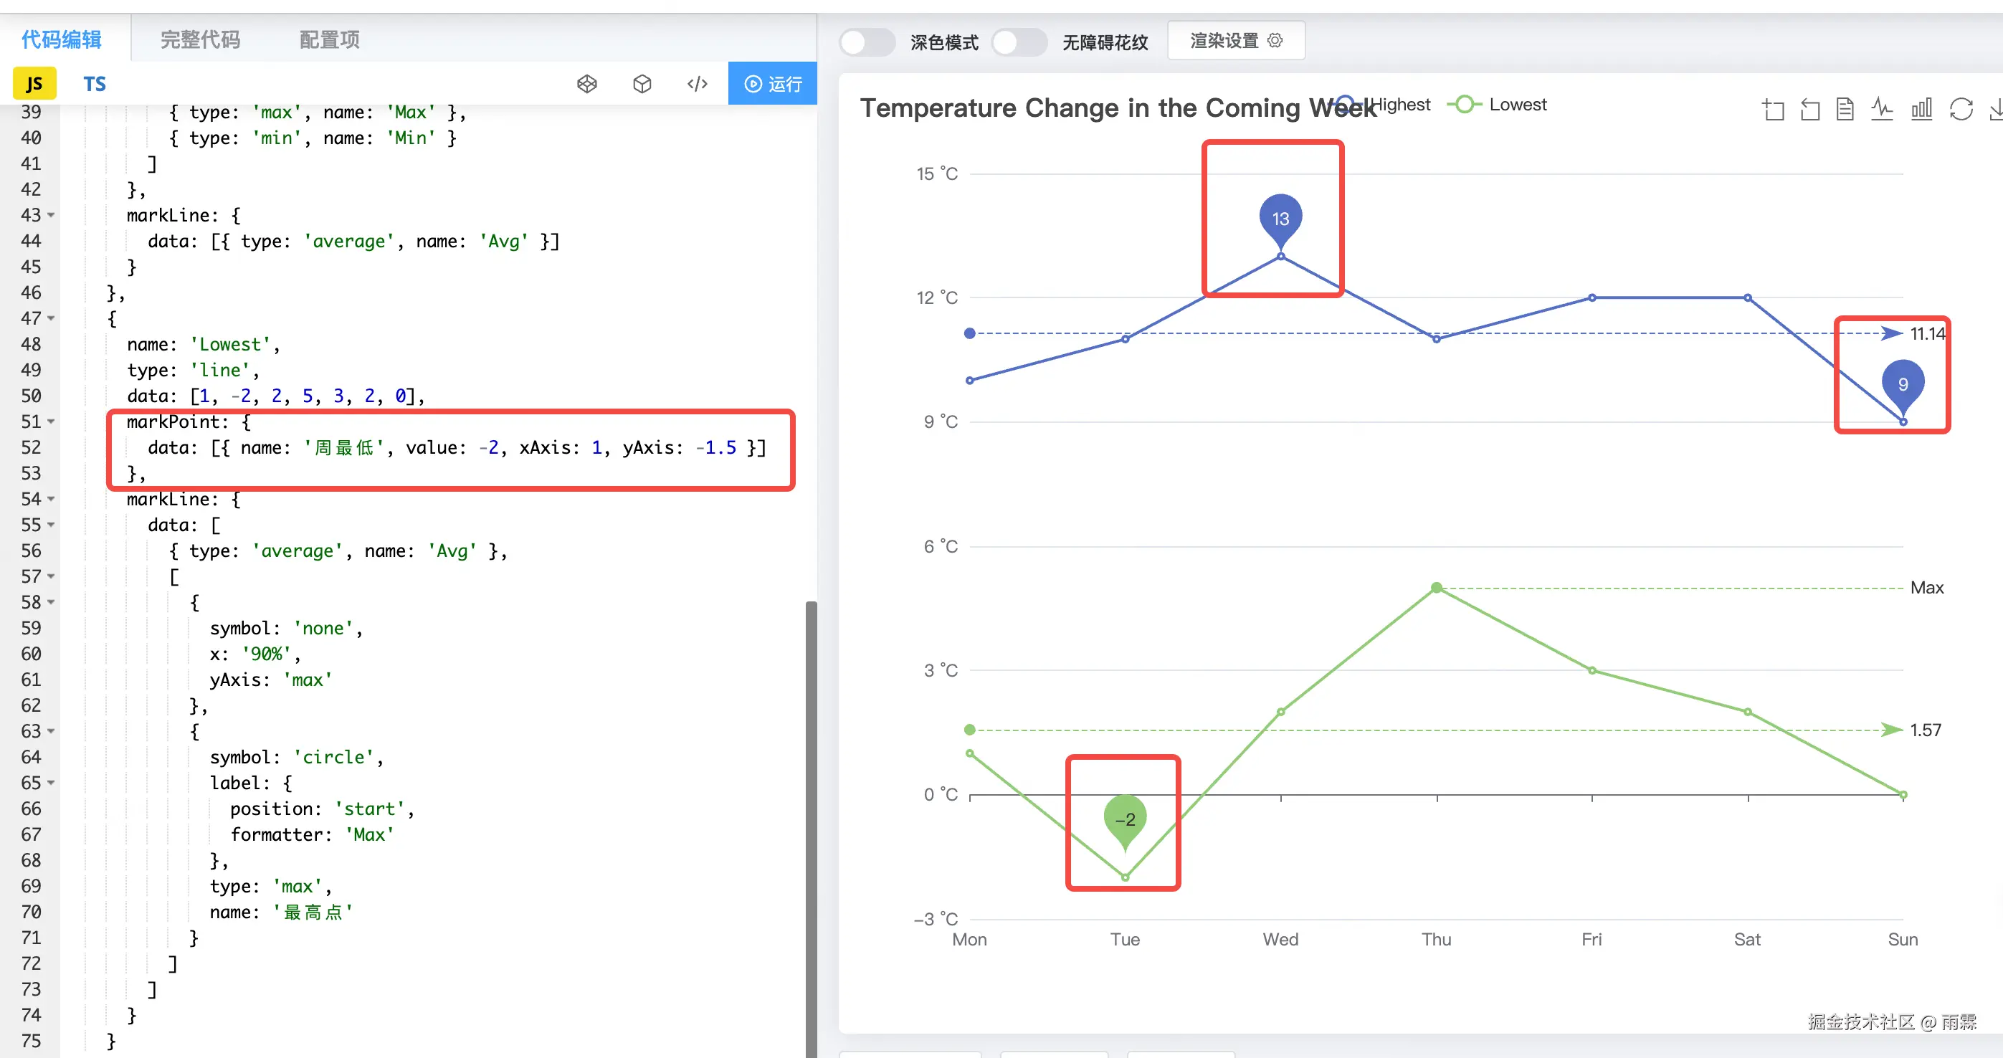The height and width of the screenshot is (1058, 2003).
Task: Open in CodePen icon
Action: 587,84
